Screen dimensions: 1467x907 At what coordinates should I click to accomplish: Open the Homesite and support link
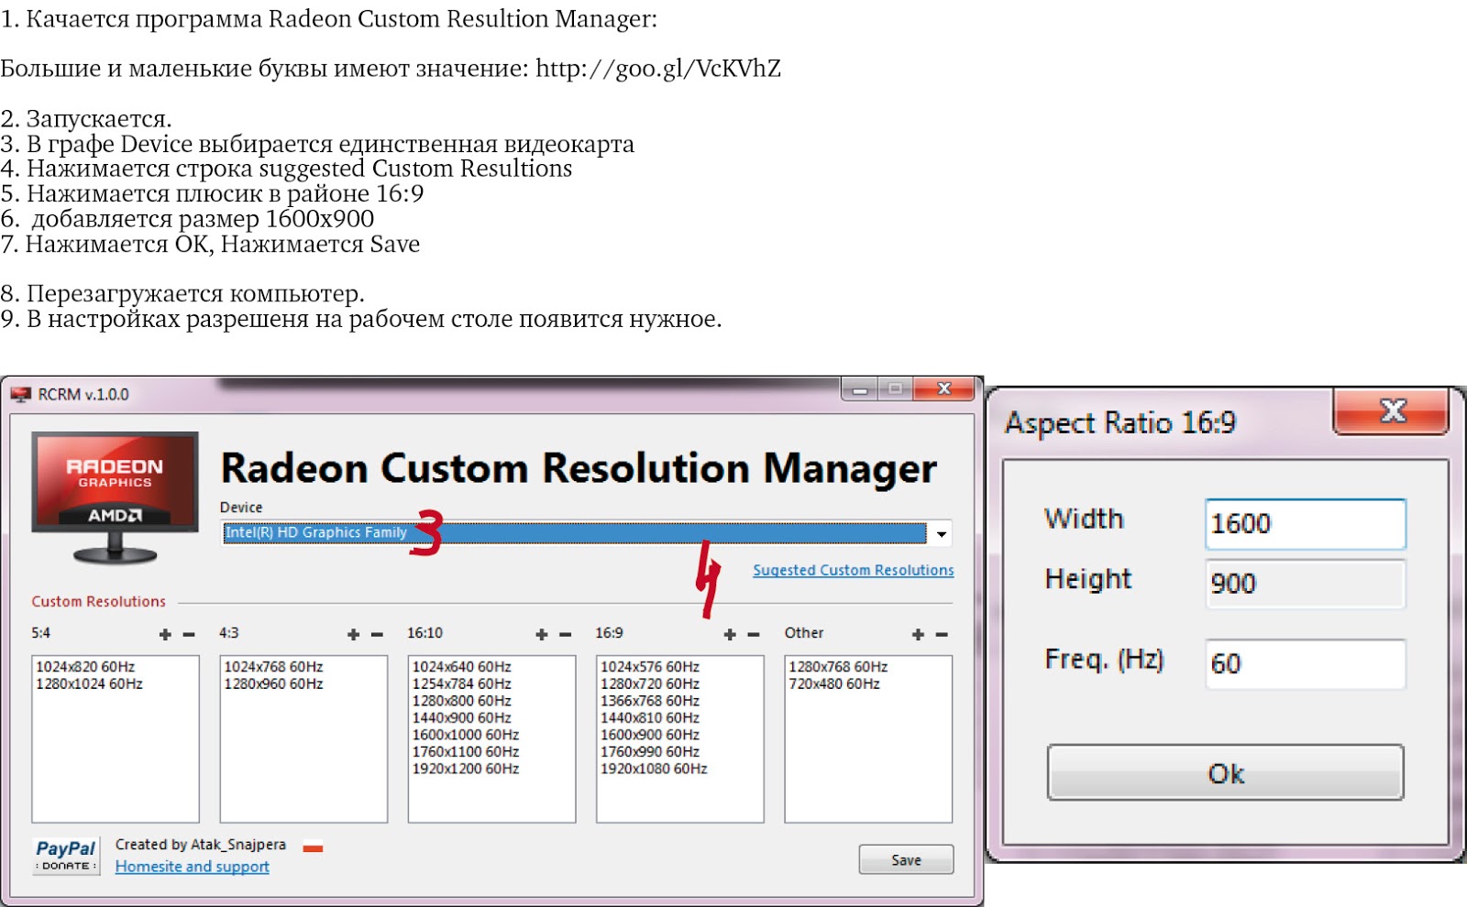click(x=193, y=867)
